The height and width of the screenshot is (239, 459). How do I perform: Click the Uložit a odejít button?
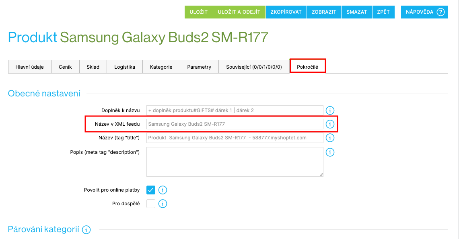(239, 12)
